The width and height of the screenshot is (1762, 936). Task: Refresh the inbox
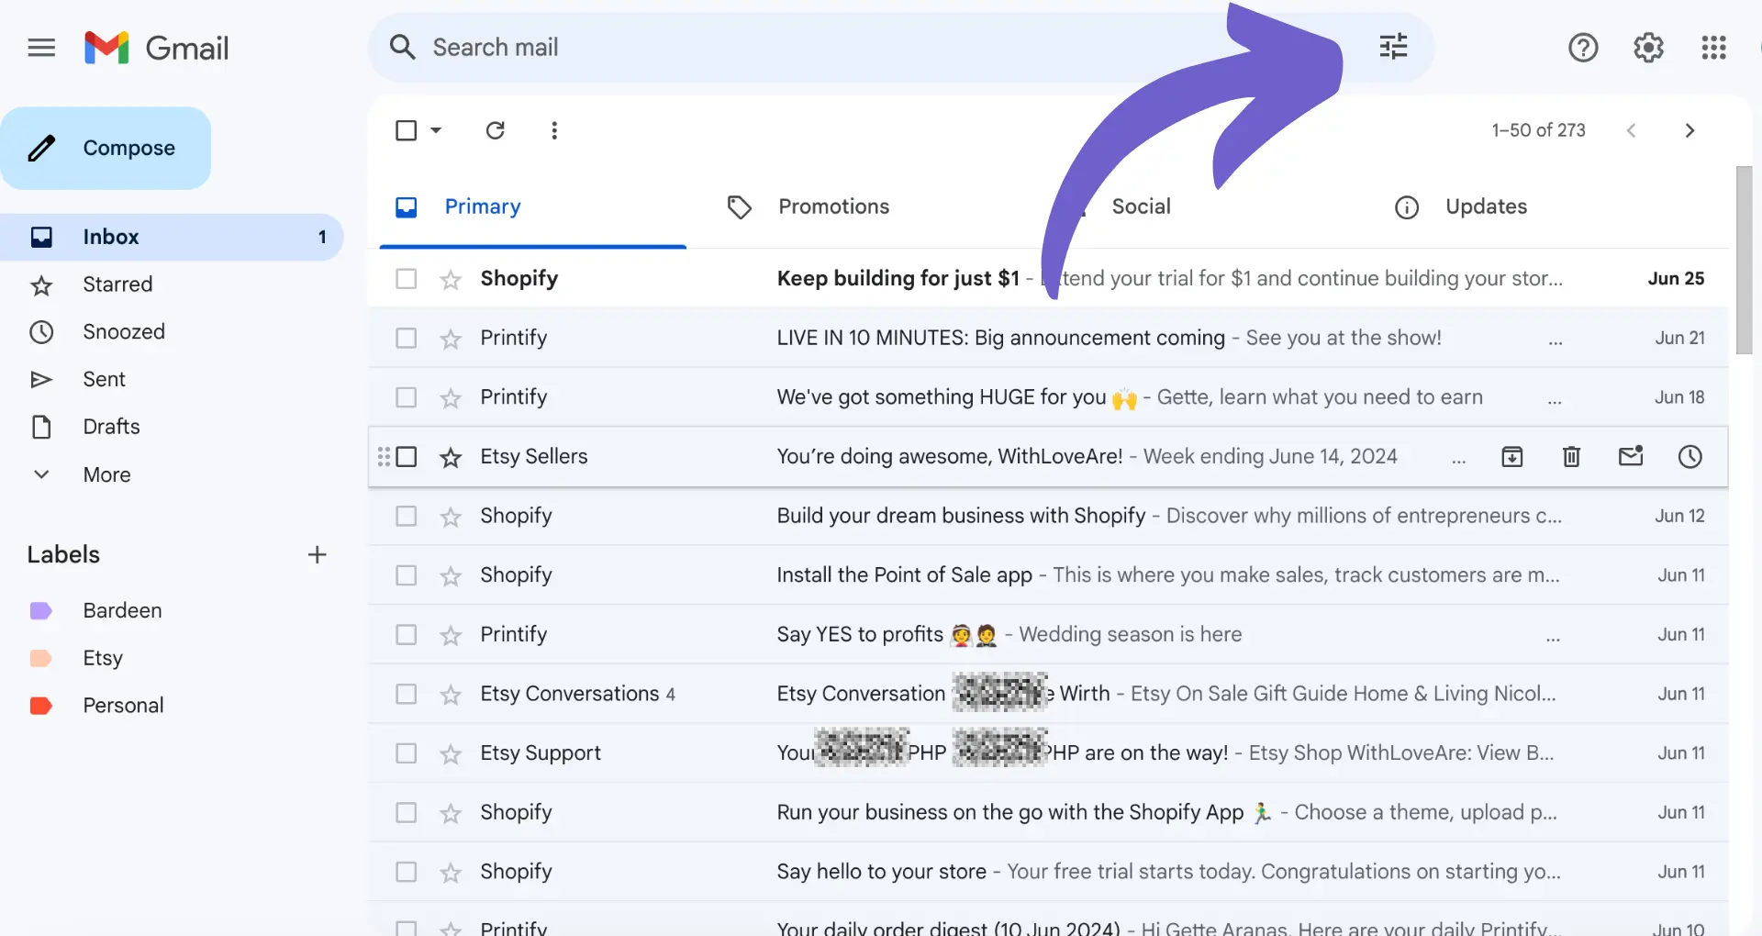tap(496, 130)
